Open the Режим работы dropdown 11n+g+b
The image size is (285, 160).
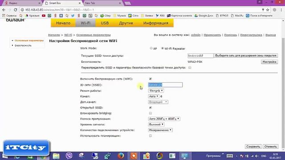click(156, 91)
